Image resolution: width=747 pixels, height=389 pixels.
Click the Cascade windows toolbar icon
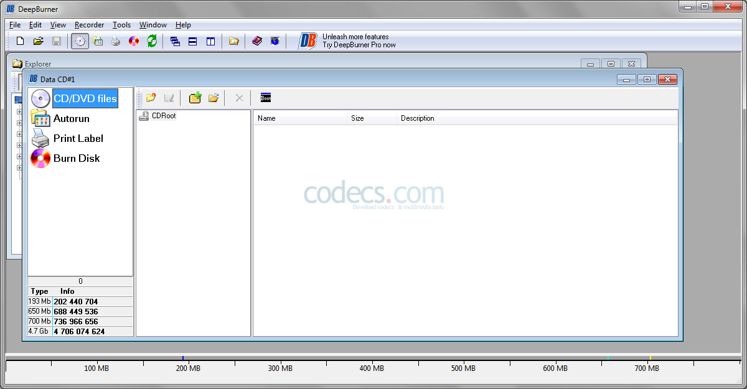pos(175,41)
